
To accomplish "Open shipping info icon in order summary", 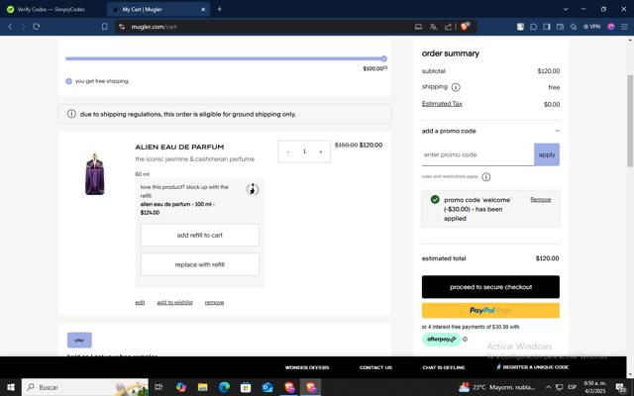I will [x=456, y=87].
